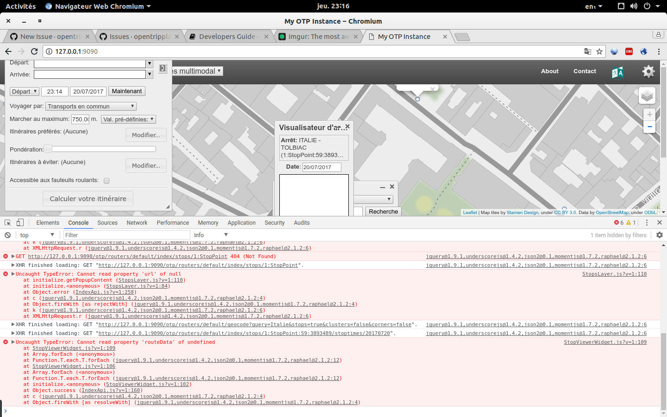Switch to the Elements tab
667x417 pixels.
(x=48, y=223)
